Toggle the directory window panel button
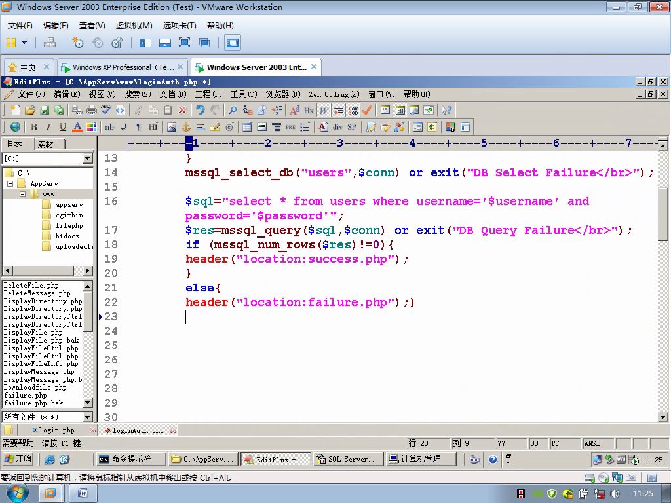 pyautogui.click(x=400, y=110)
